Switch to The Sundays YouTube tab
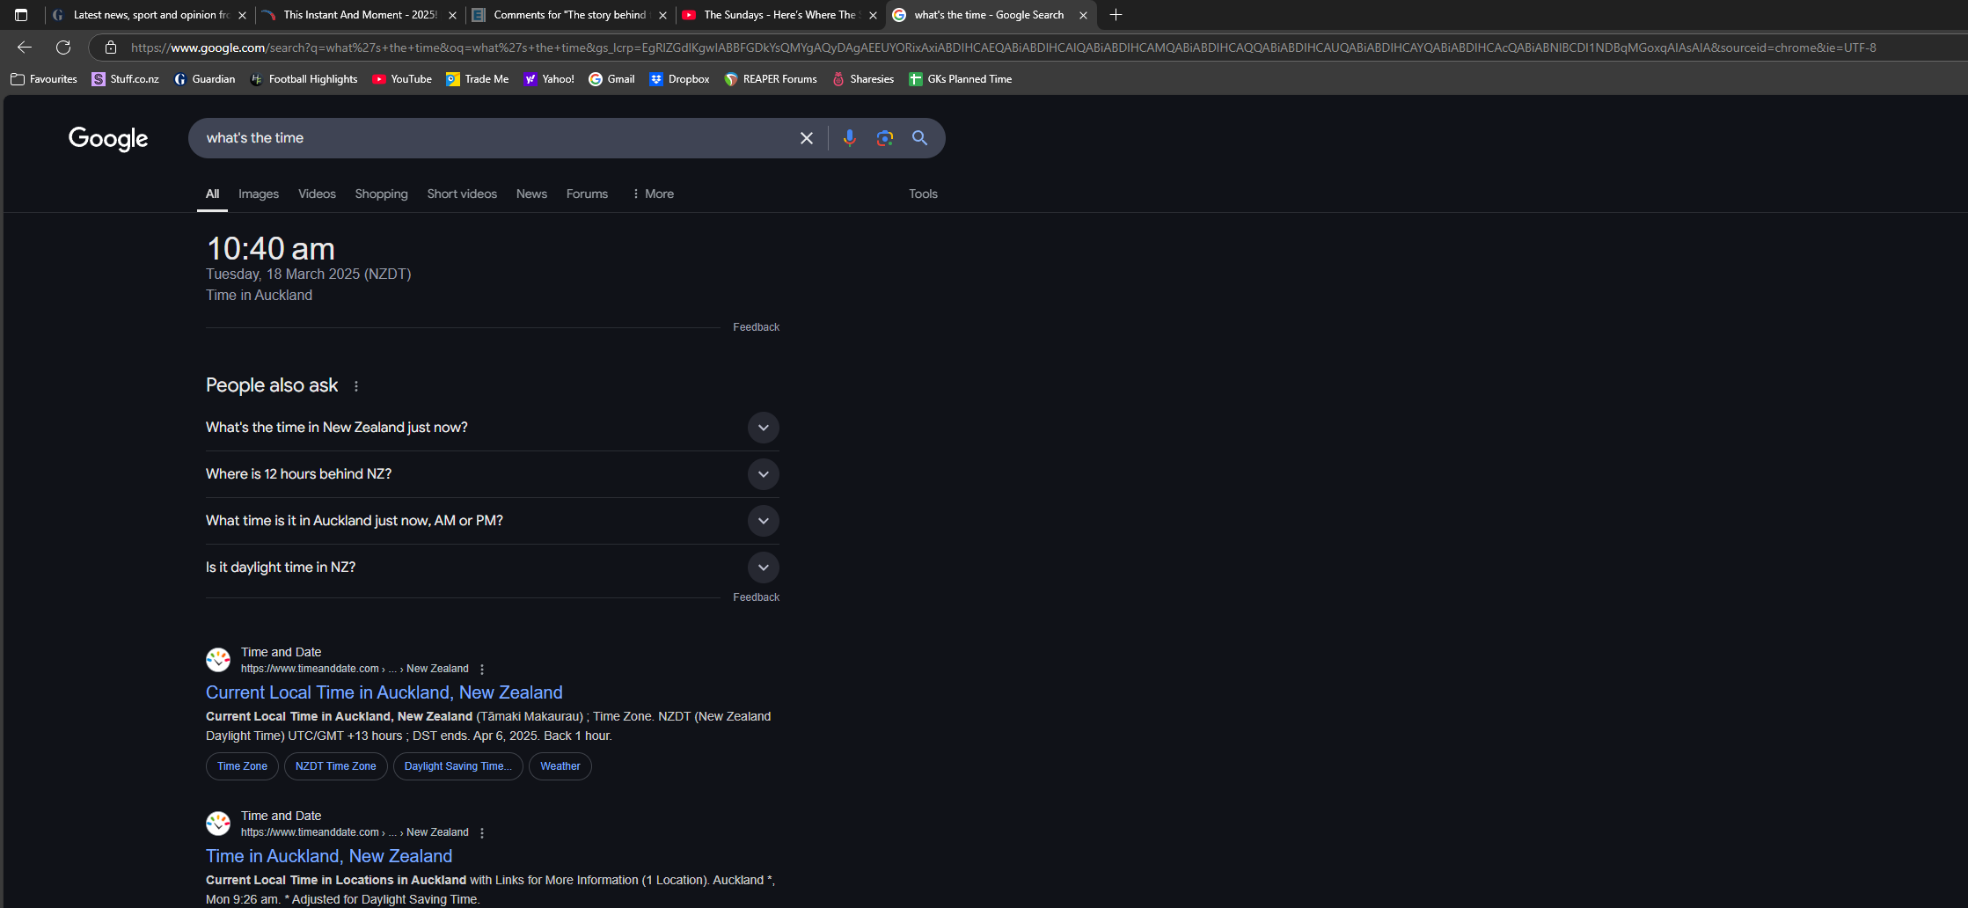 (779, 15)
